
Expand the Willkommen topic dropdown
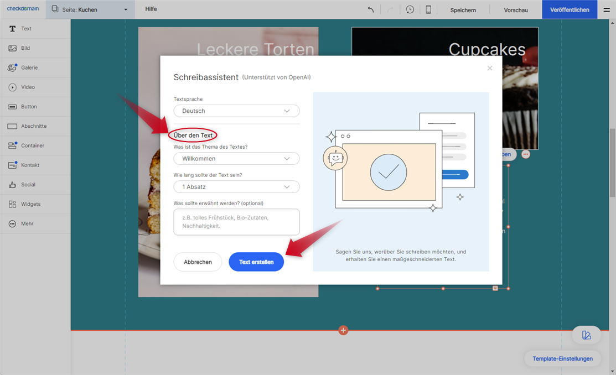tap(236, 159)
